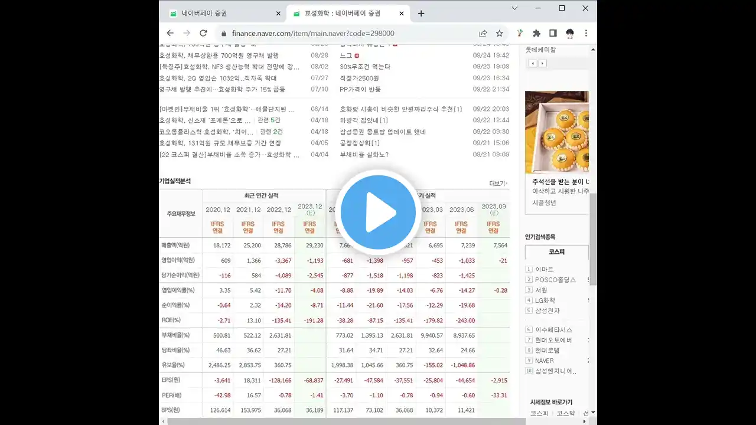Viewport: 756px width, 425px height.
Task: Click the browser forward arrow
Action: tap(187, 33)
